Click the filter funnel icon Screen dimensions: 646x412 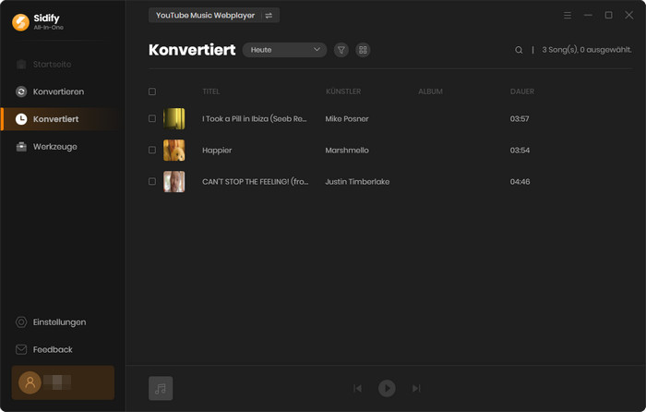tap(341, 50)
